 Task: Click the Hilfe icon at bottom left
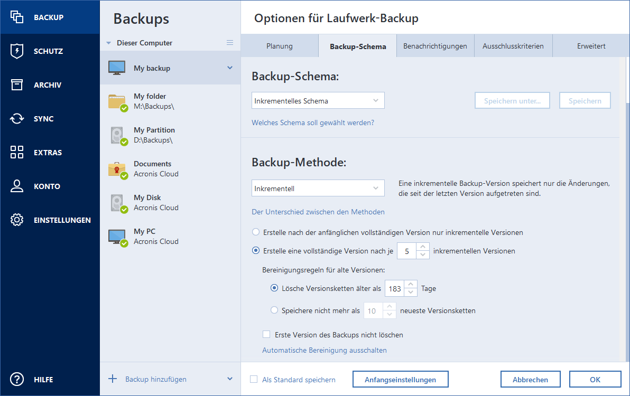pos(16,379)
